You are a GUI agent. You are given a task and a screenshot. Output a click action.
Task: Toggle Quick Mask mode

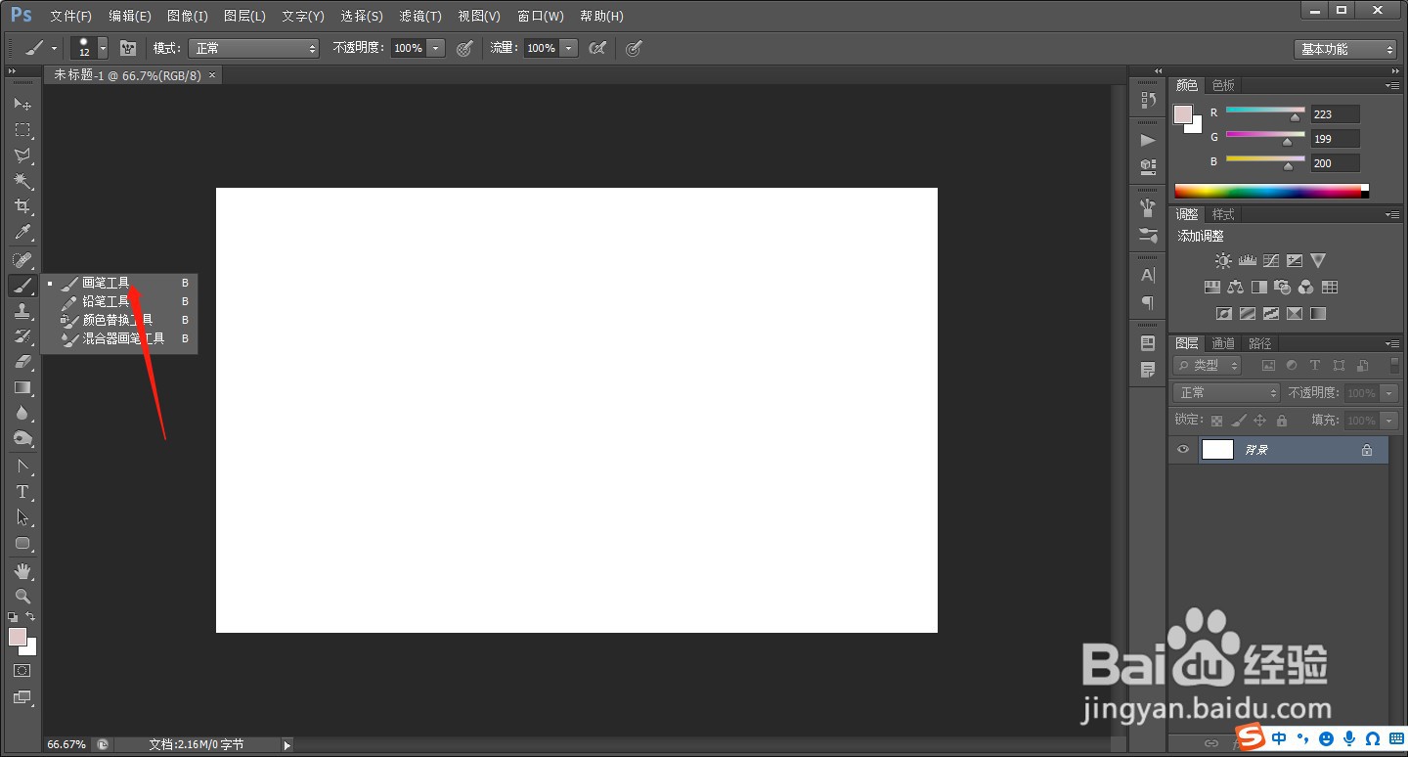(22, 671)
